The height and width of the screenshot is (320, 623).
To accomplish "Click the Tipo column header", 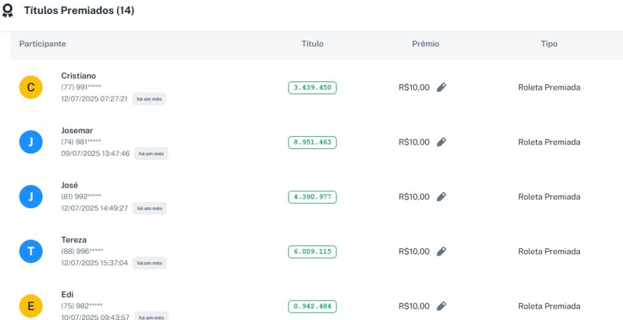I will pos(549,44).
